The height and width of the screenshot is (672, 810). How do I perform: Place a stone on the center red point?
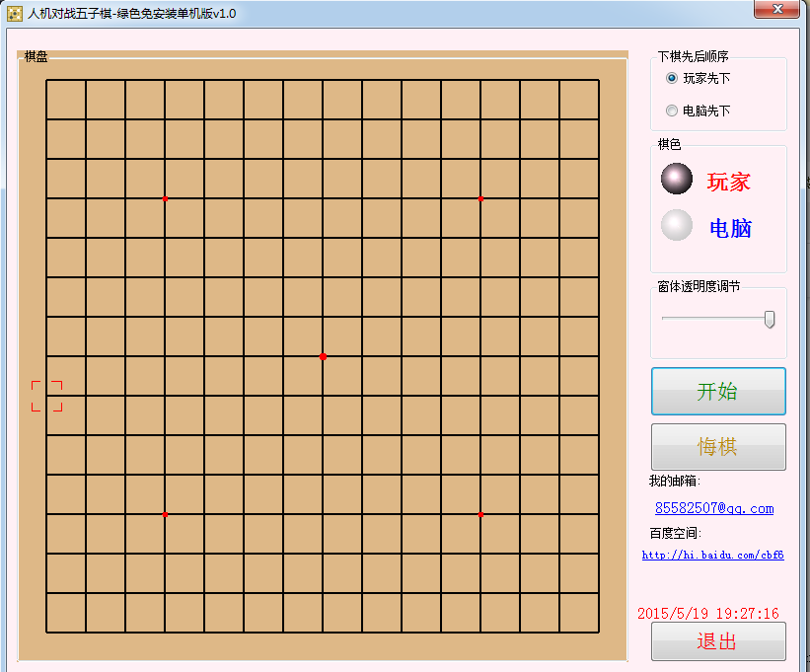pos(323,357)
